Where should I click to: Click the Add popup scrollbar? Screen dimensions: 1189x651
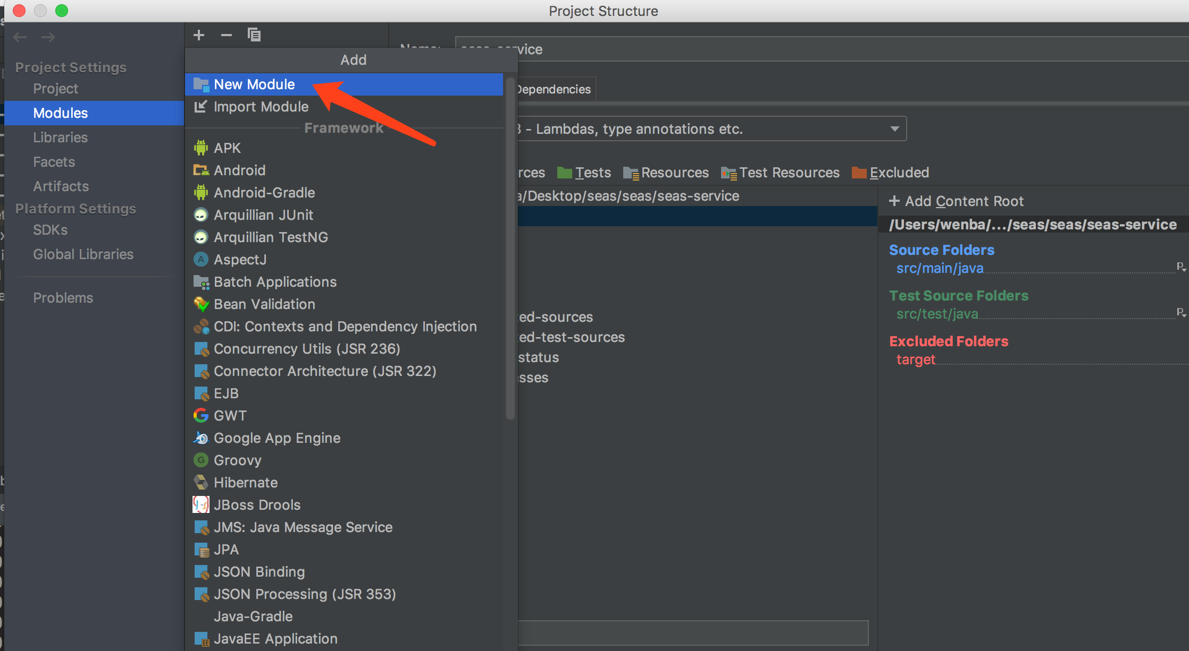510,250
